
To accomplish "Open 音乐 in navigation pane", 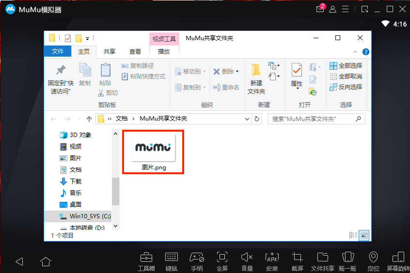I will pyautogui.click(x=71, y=193).
